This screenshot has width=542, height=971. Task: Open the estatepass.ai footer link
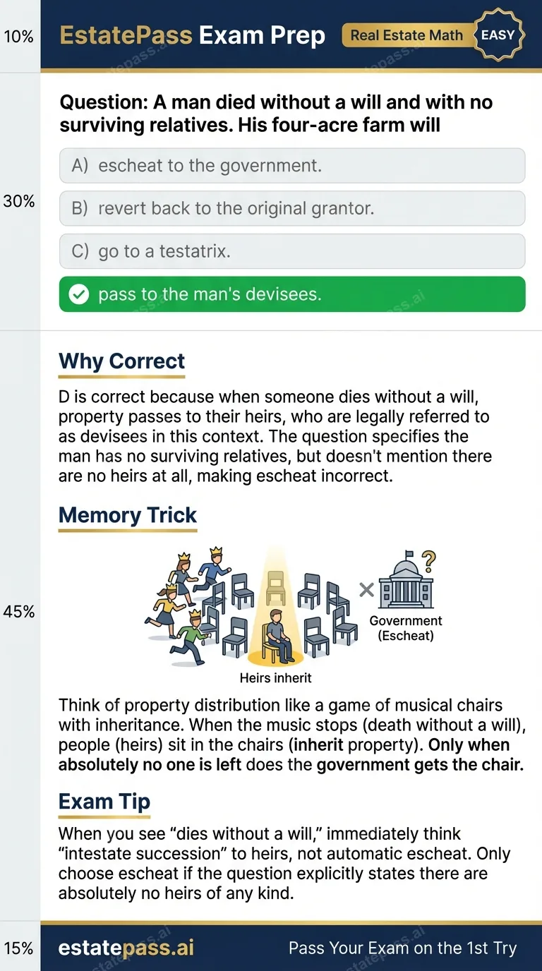tap(126, 948)
